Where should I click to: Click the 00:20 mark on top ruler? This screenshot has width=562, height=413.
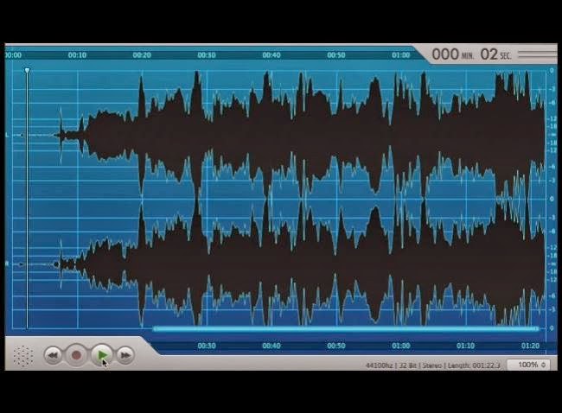[142, 54]
